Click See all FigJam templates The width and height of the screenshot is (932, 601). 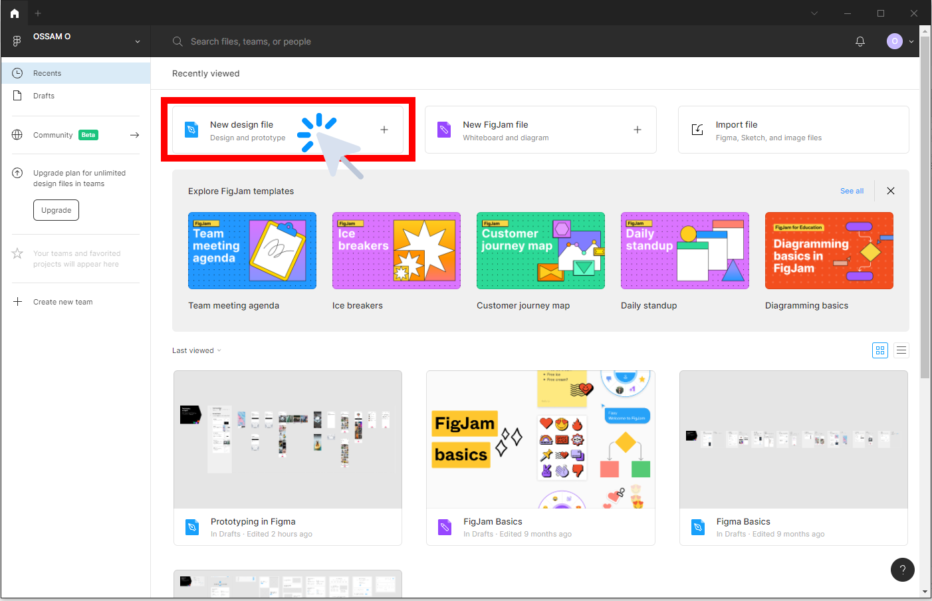click(852, 191)
